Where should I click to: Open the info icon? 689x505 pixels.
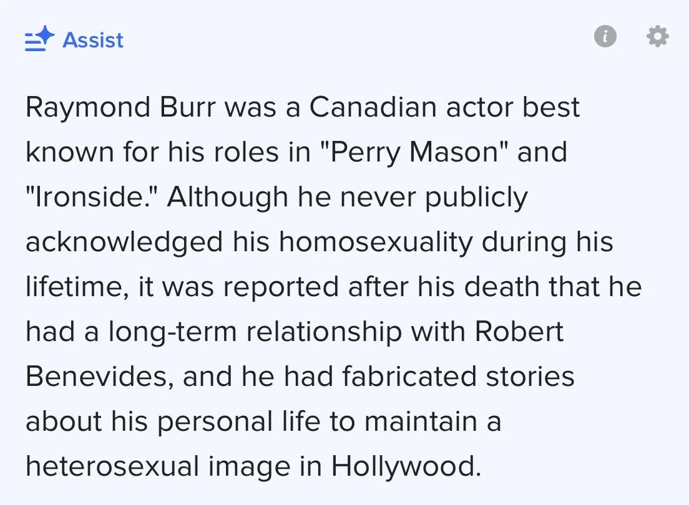pyautogui.click(x=605, y=36)
